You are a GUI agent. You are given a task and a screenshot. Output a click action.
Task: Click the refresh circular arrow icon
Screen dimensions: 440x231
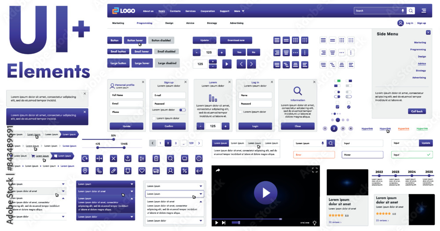click(85, 159)
